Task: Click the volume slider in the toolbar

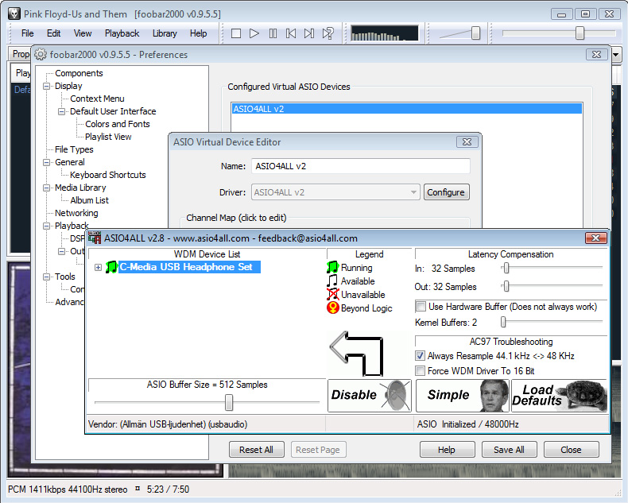Action: click(475, 33)
